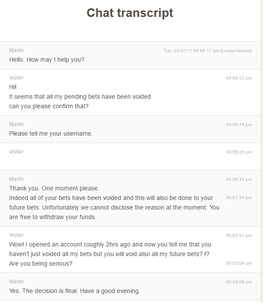Screen dimensions: 263x303
Task: Click the 'Chat transcript' heading
Action: tap(130, 13)
